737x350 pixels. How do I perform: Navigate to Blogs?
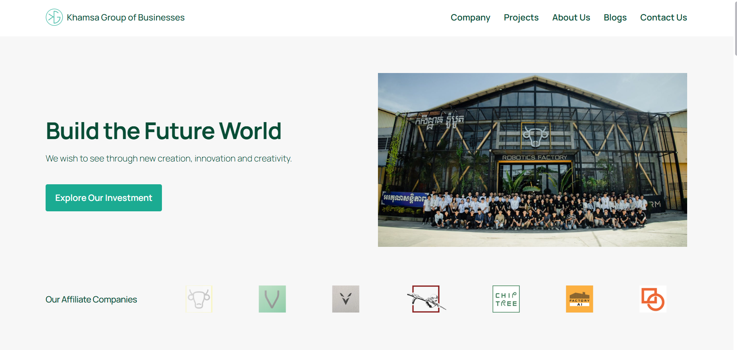(x=615, y=18)
